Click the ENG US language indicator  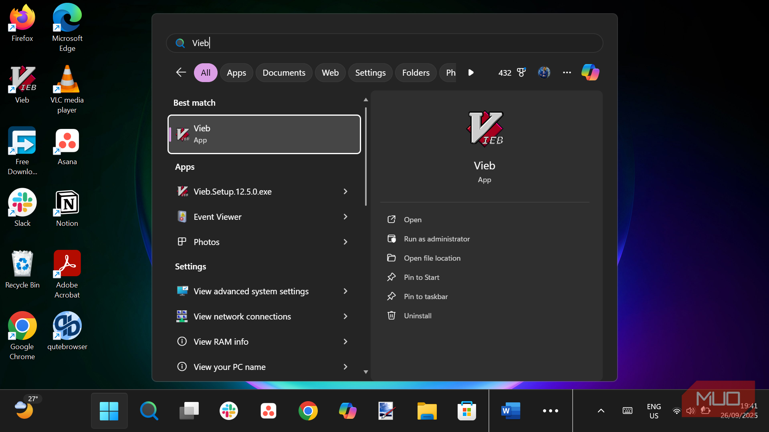pos(654,411)
